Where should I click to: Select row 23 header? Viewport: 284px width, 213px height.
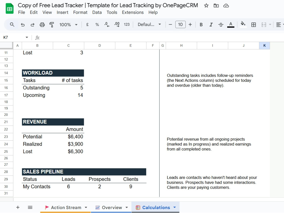[6, 137]
